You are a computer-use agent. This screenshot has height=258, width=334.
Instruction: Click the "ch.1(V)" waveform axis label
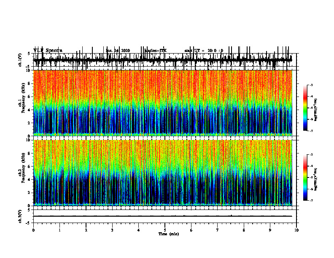(x=20, y=60)
